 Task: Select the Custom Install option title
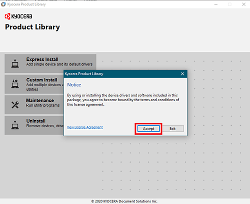(x=41, y=80)
